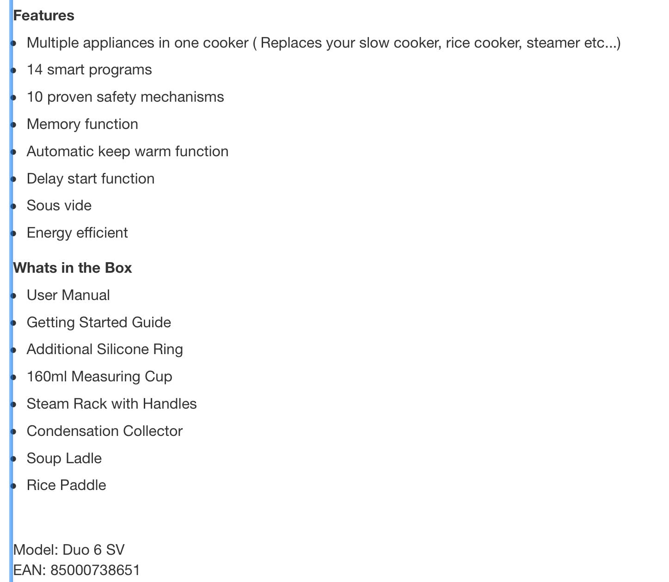
Task: Select the Delay start function item
Action: 91,179
